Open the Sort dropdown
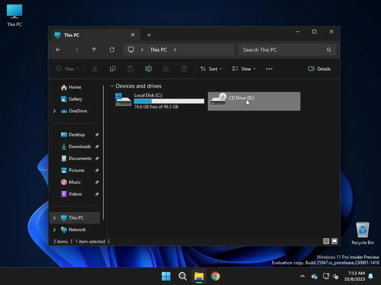 tap(211, 69)
